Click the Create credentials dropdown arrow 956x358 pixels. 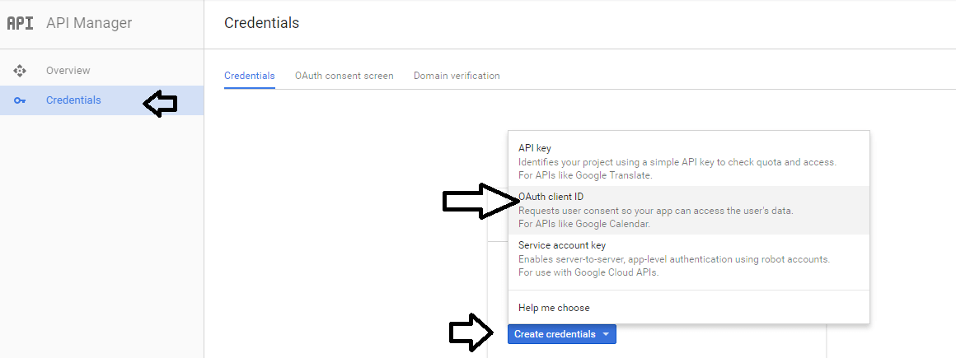[x=606, y=334]
